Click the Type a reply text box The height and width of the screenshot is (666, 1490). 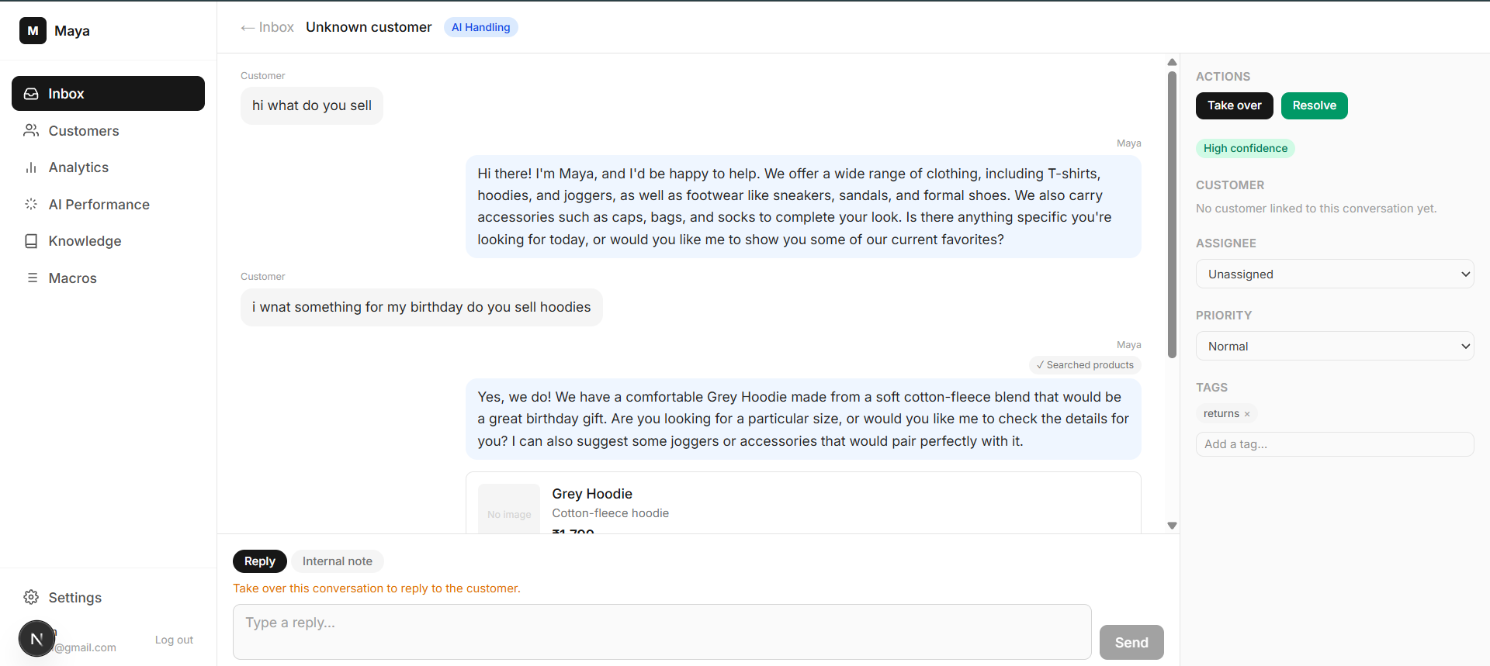(x=662, y=632)
